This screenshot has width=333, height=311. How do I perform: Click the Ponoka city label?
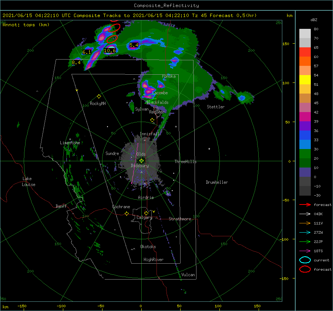pyautogui.click(x=169, y=76)
